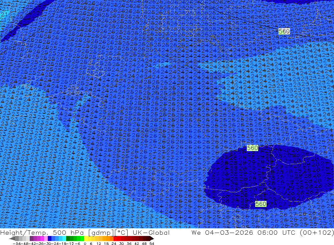The width and height of the screenshot is (334, 245).
Task: Click the bright red 24 swatch in the legend
Action: coord(115,239)
